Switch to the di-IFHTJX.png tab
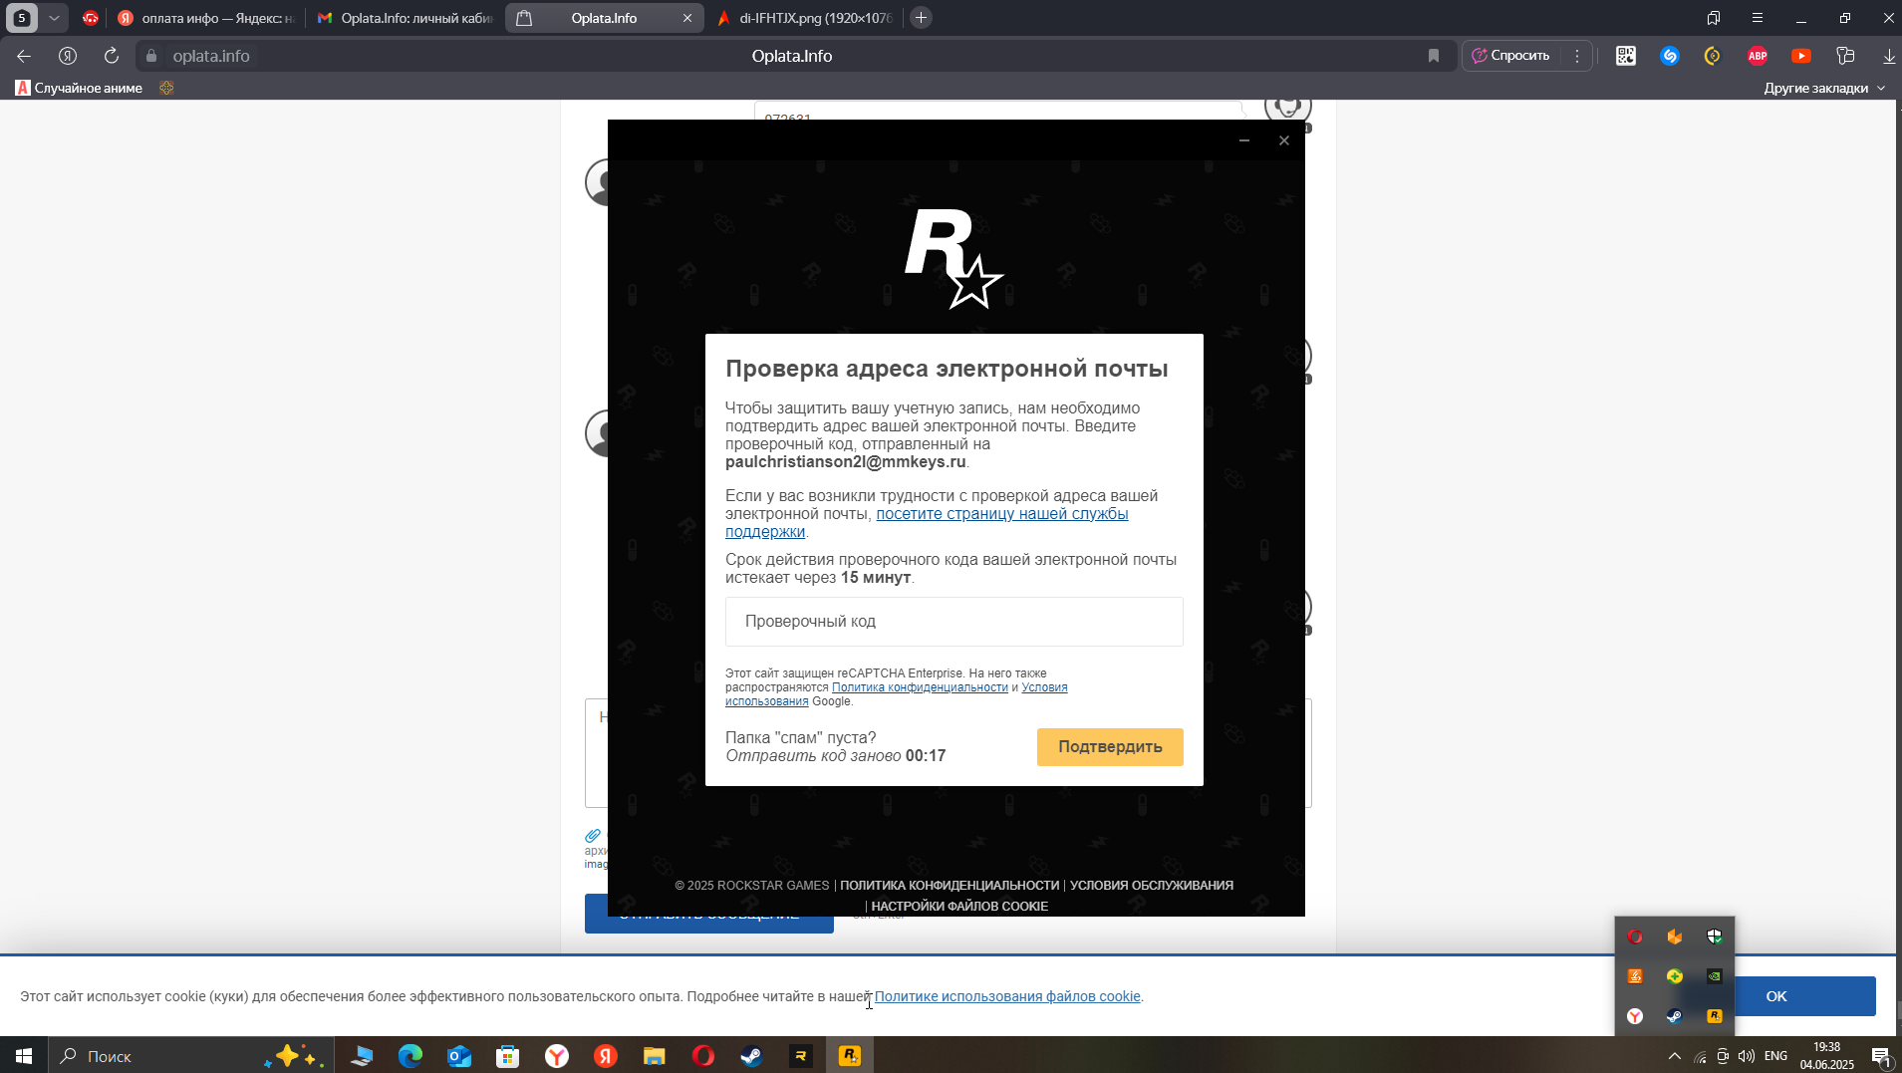This screenshot has height=1073, width=1902. [804, 18]
